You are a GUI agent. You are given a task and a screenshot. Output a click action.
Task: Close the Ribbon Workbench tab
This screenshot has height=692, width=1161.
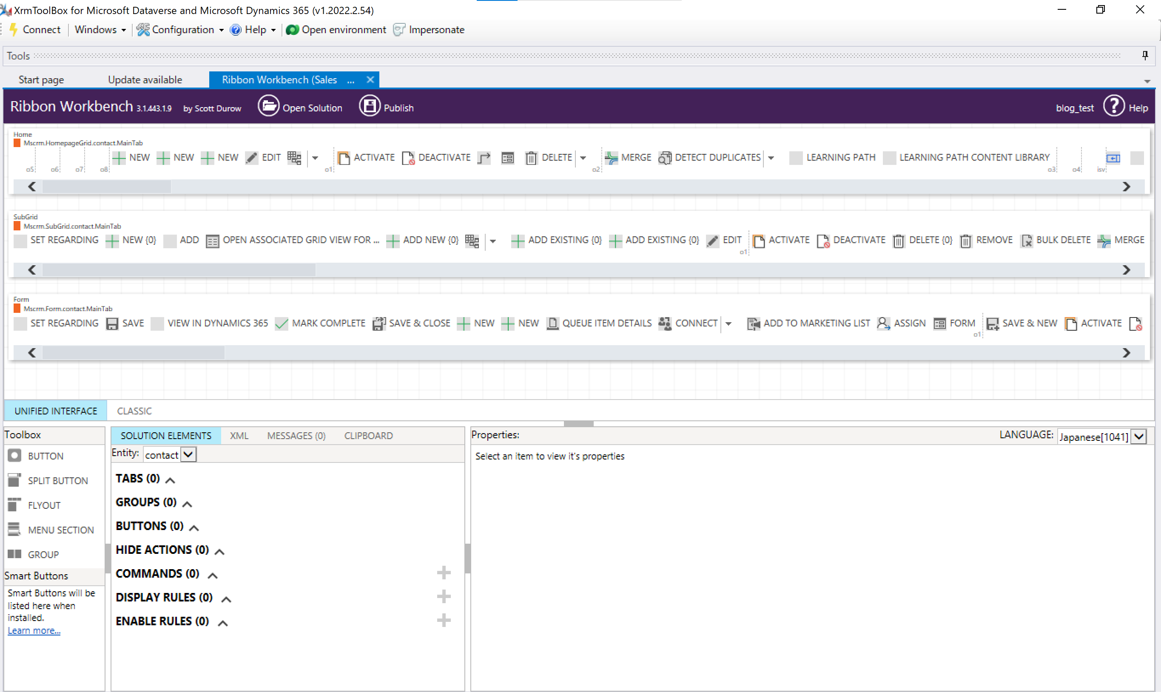coord(370,79)
